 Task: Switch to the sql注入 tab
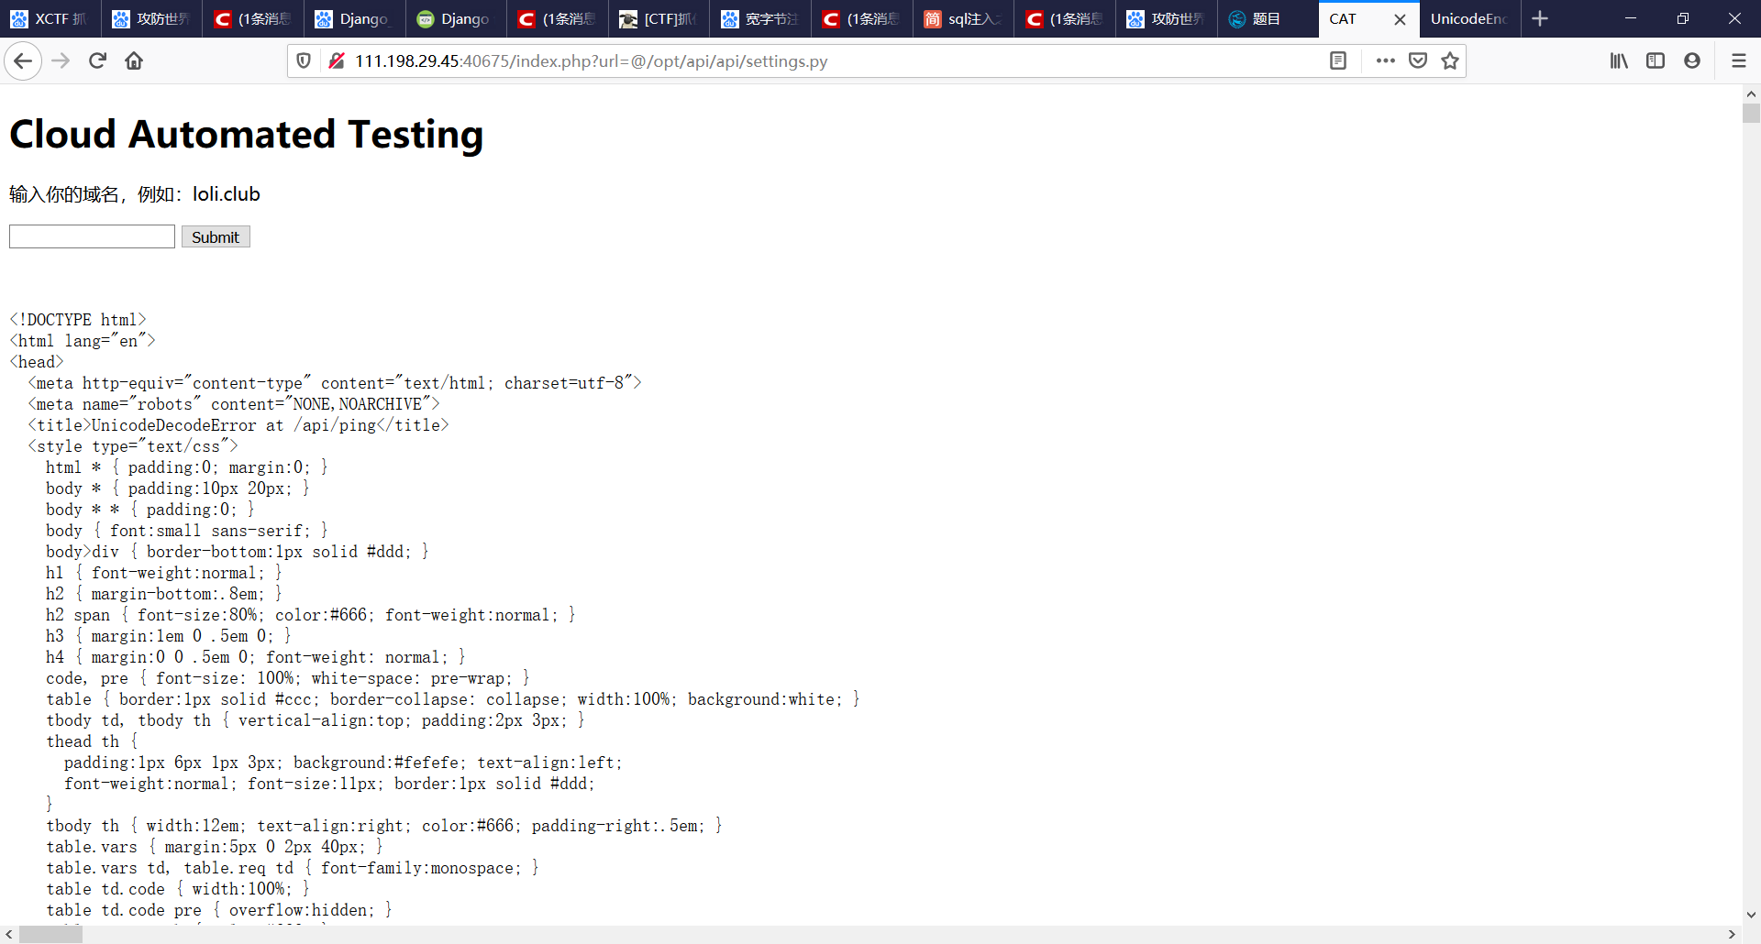963,18
